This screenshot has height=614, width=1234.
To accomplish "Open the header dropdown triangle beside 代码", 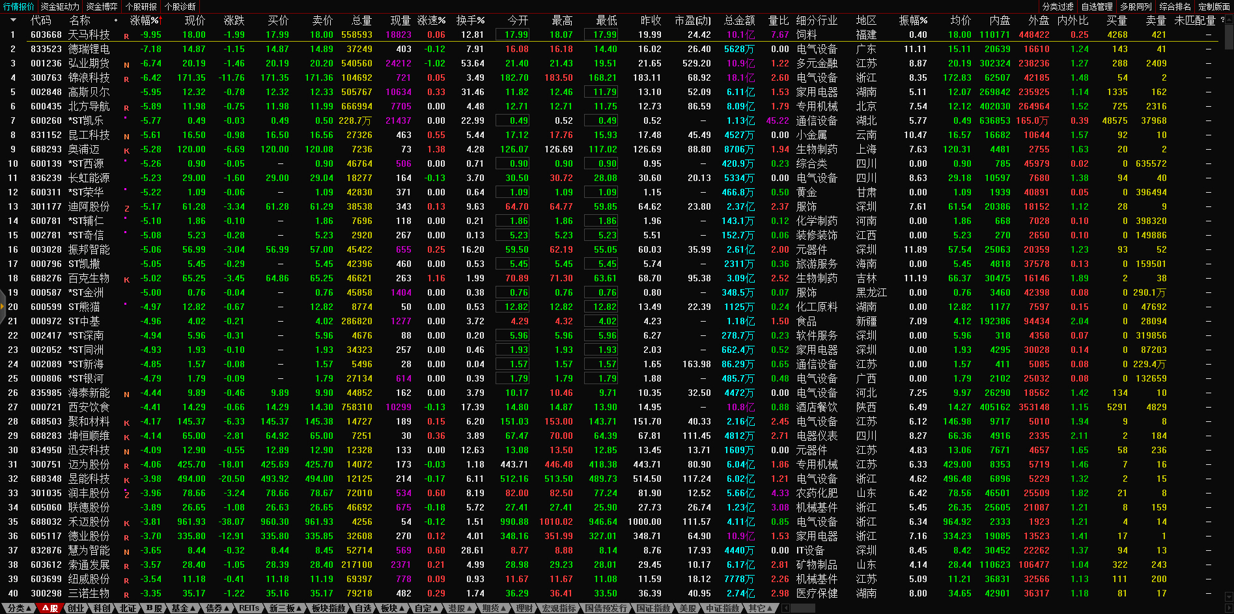I will (x=13, y=20).
